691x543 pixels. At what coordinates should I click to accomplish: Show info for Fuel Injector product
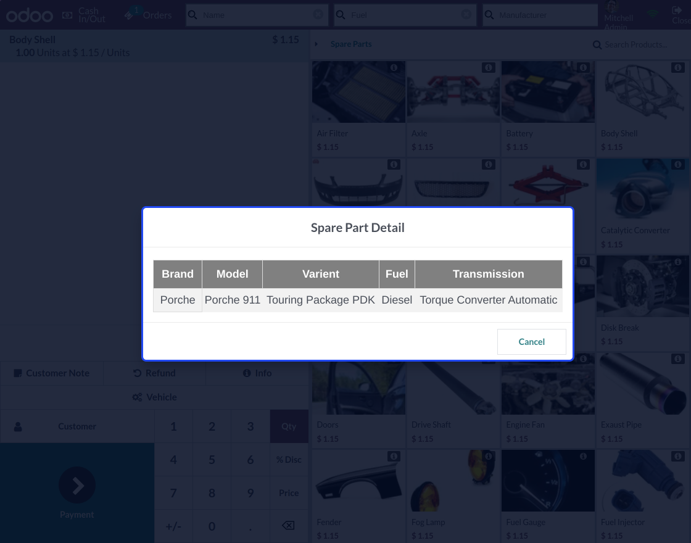(x=678, y=456)
